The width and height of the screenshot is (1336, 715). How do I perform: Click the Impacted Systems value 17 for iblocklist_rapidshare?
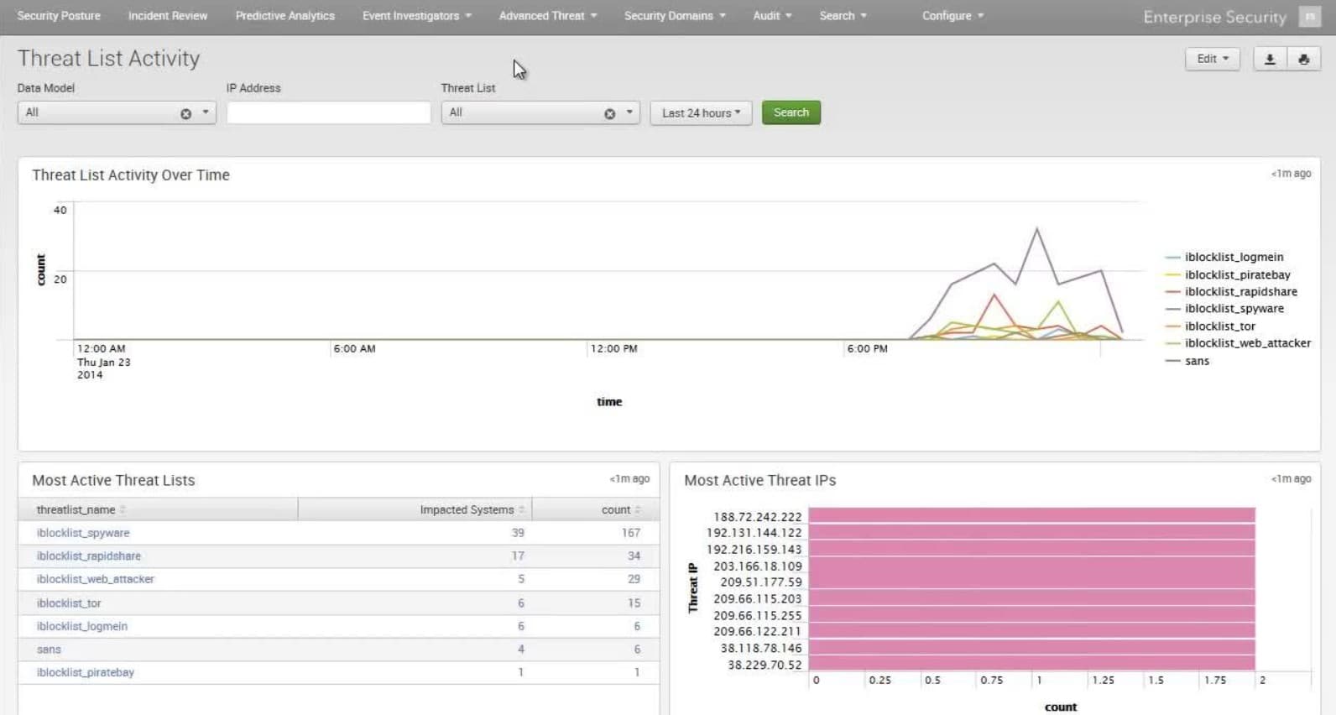point(518,556)
